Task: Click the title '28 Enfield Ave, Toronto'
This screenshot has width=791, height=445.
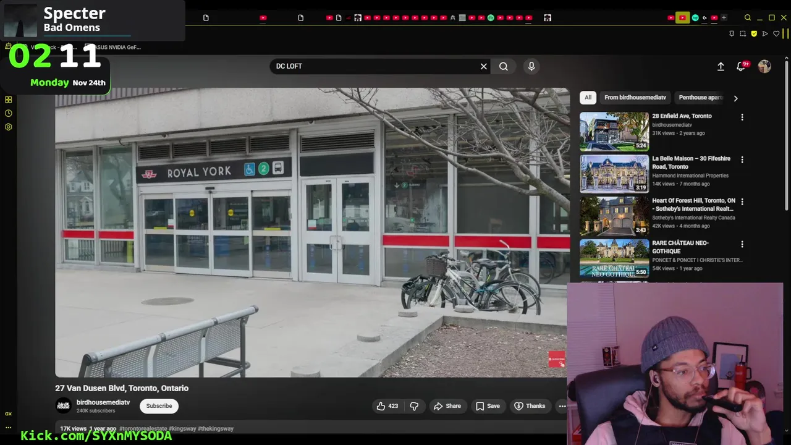Action: point(682,116)
